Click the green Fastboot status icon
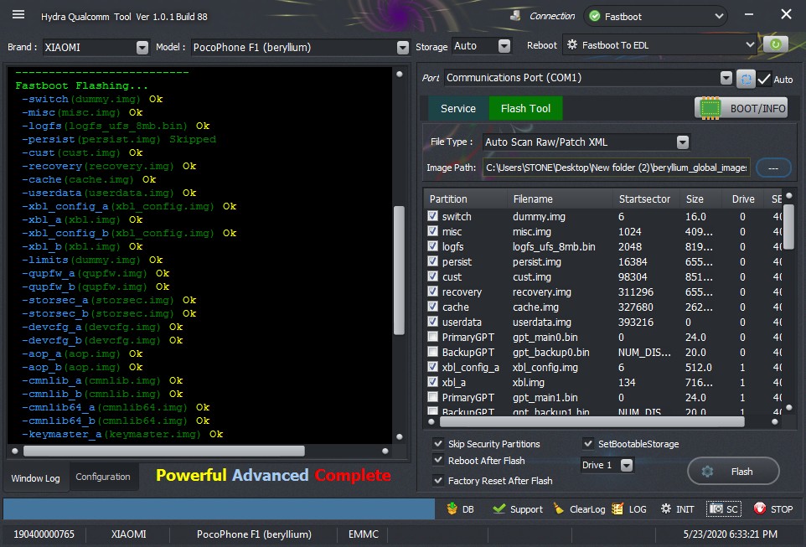Viewport: 806px width, 547px height. point(595,17)
